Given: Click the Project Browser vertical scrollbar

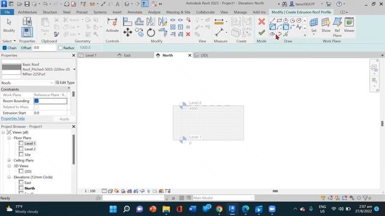Looking at the screenshot, I should 73,149.
